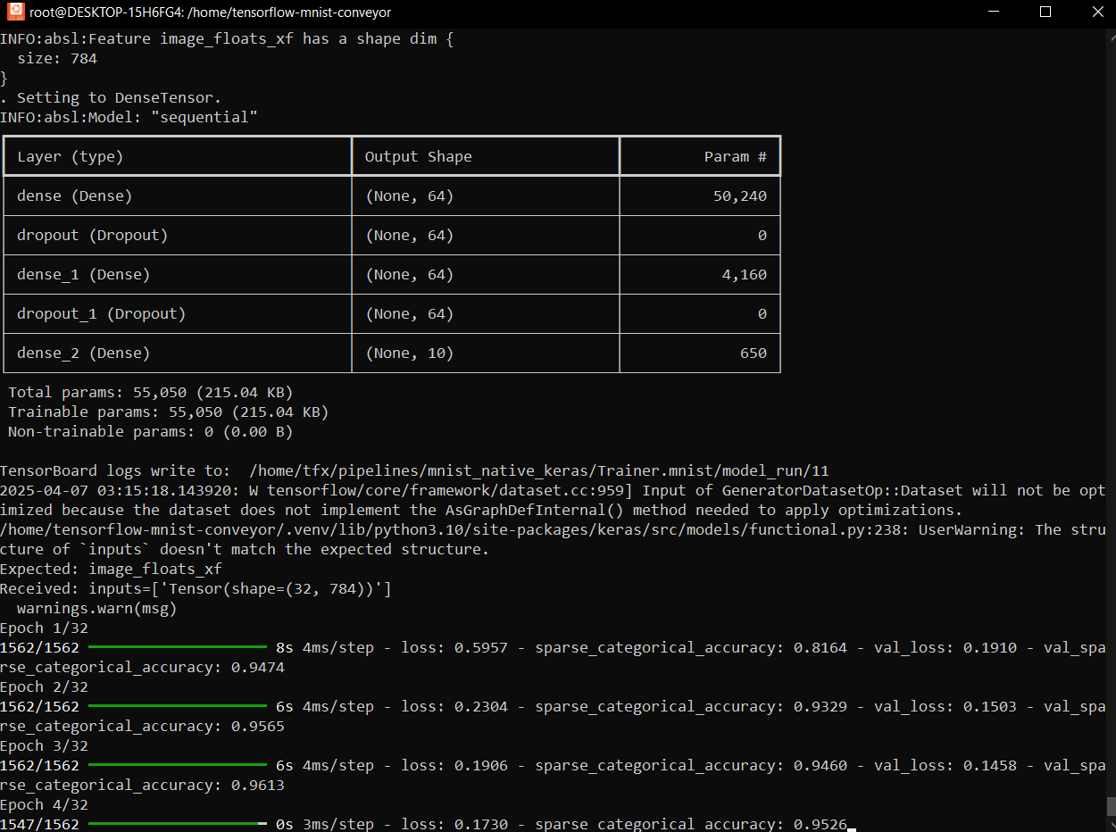The image size is (1116, 832).
Task: Click the 'rse_categorical_accuracy: 0.9474' line
Action: 142,667
